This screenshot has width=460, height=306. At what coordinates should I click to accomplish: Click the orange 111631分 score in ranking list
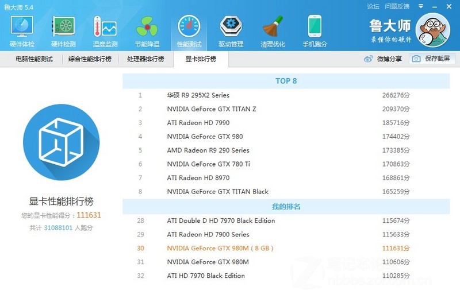pos(396,248)
